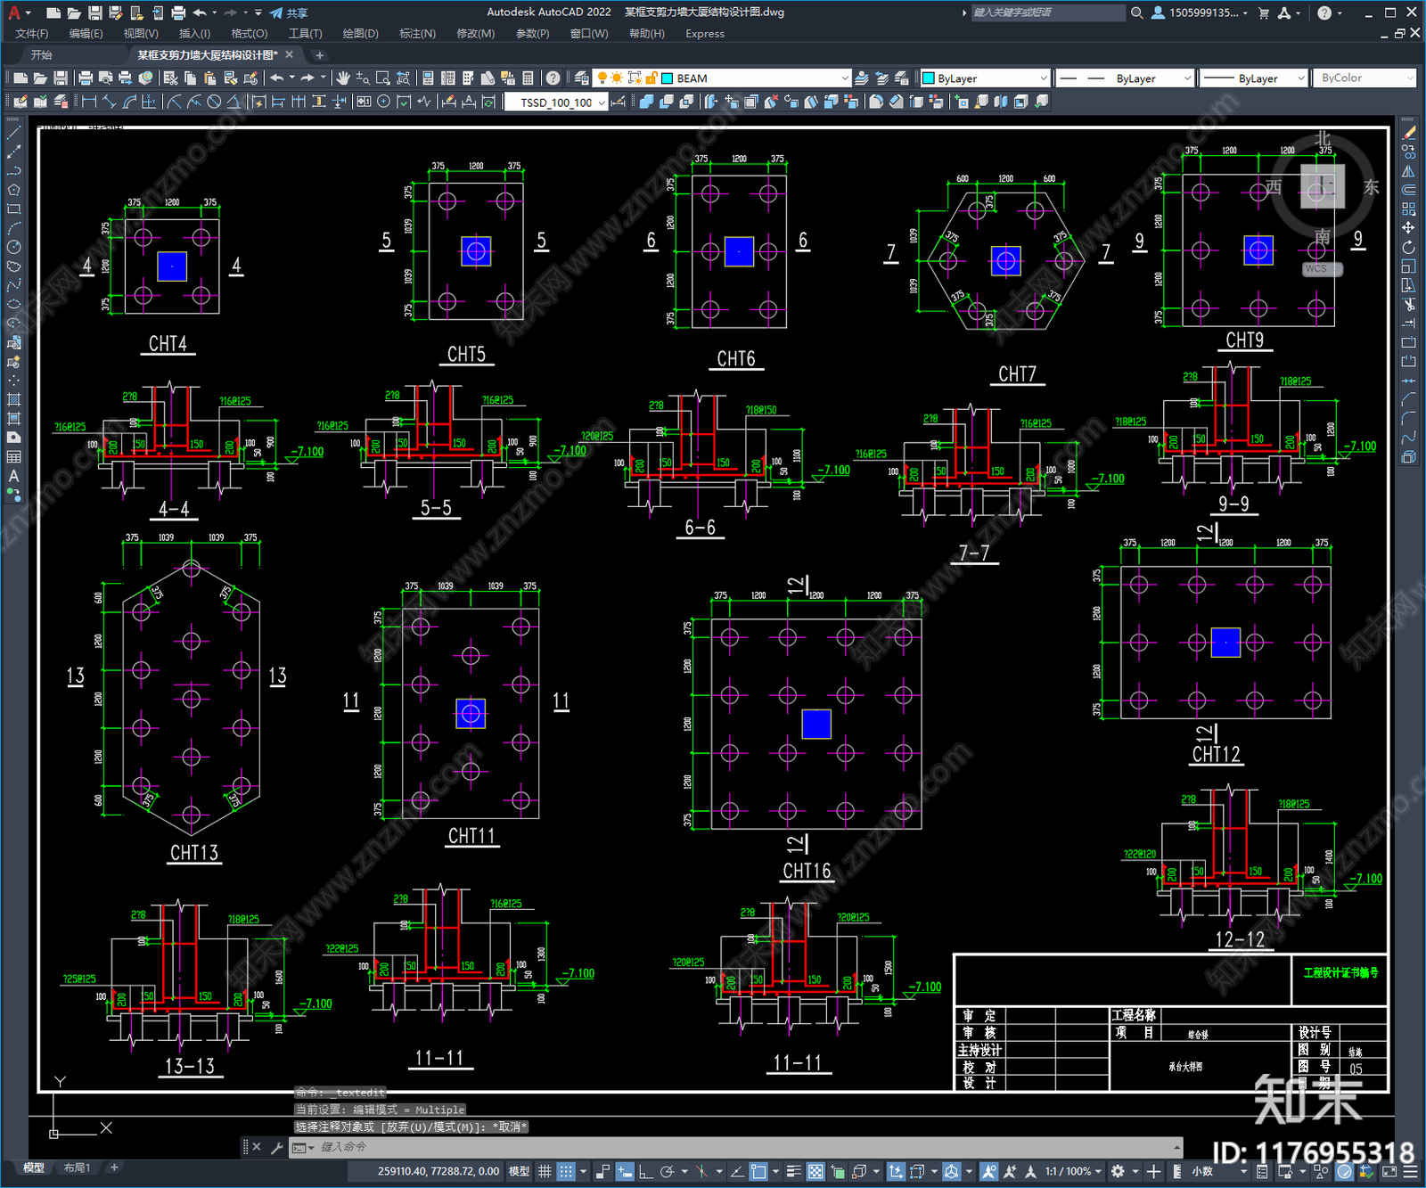
Task: Switch to the 开始 start tab
Action: pos(42,55)
